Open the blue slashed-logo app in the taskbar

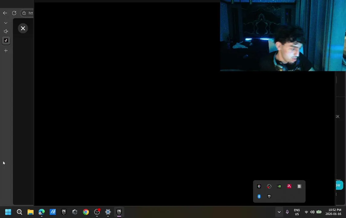[x=53, y=212]
